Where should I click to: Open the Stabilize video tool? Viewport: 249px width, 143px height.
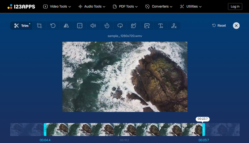pyautogui.click(x=133, y=26)
